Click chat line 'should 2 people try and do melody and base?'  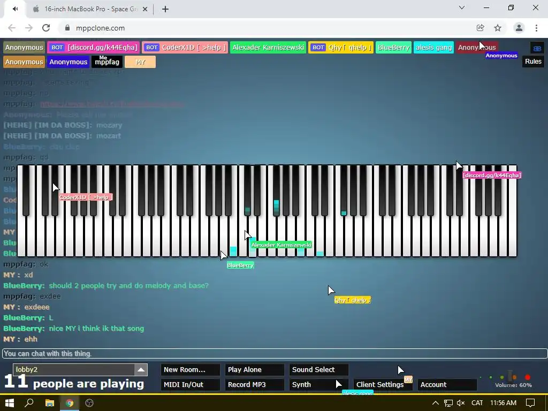pyautogui.click(x=128, y=286)
